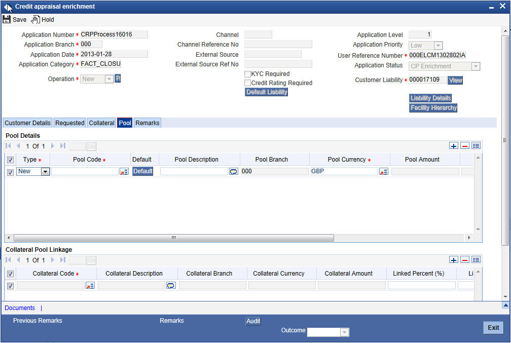
Task: Switch to the Collateral tab
Action: [x=102, y=123]
